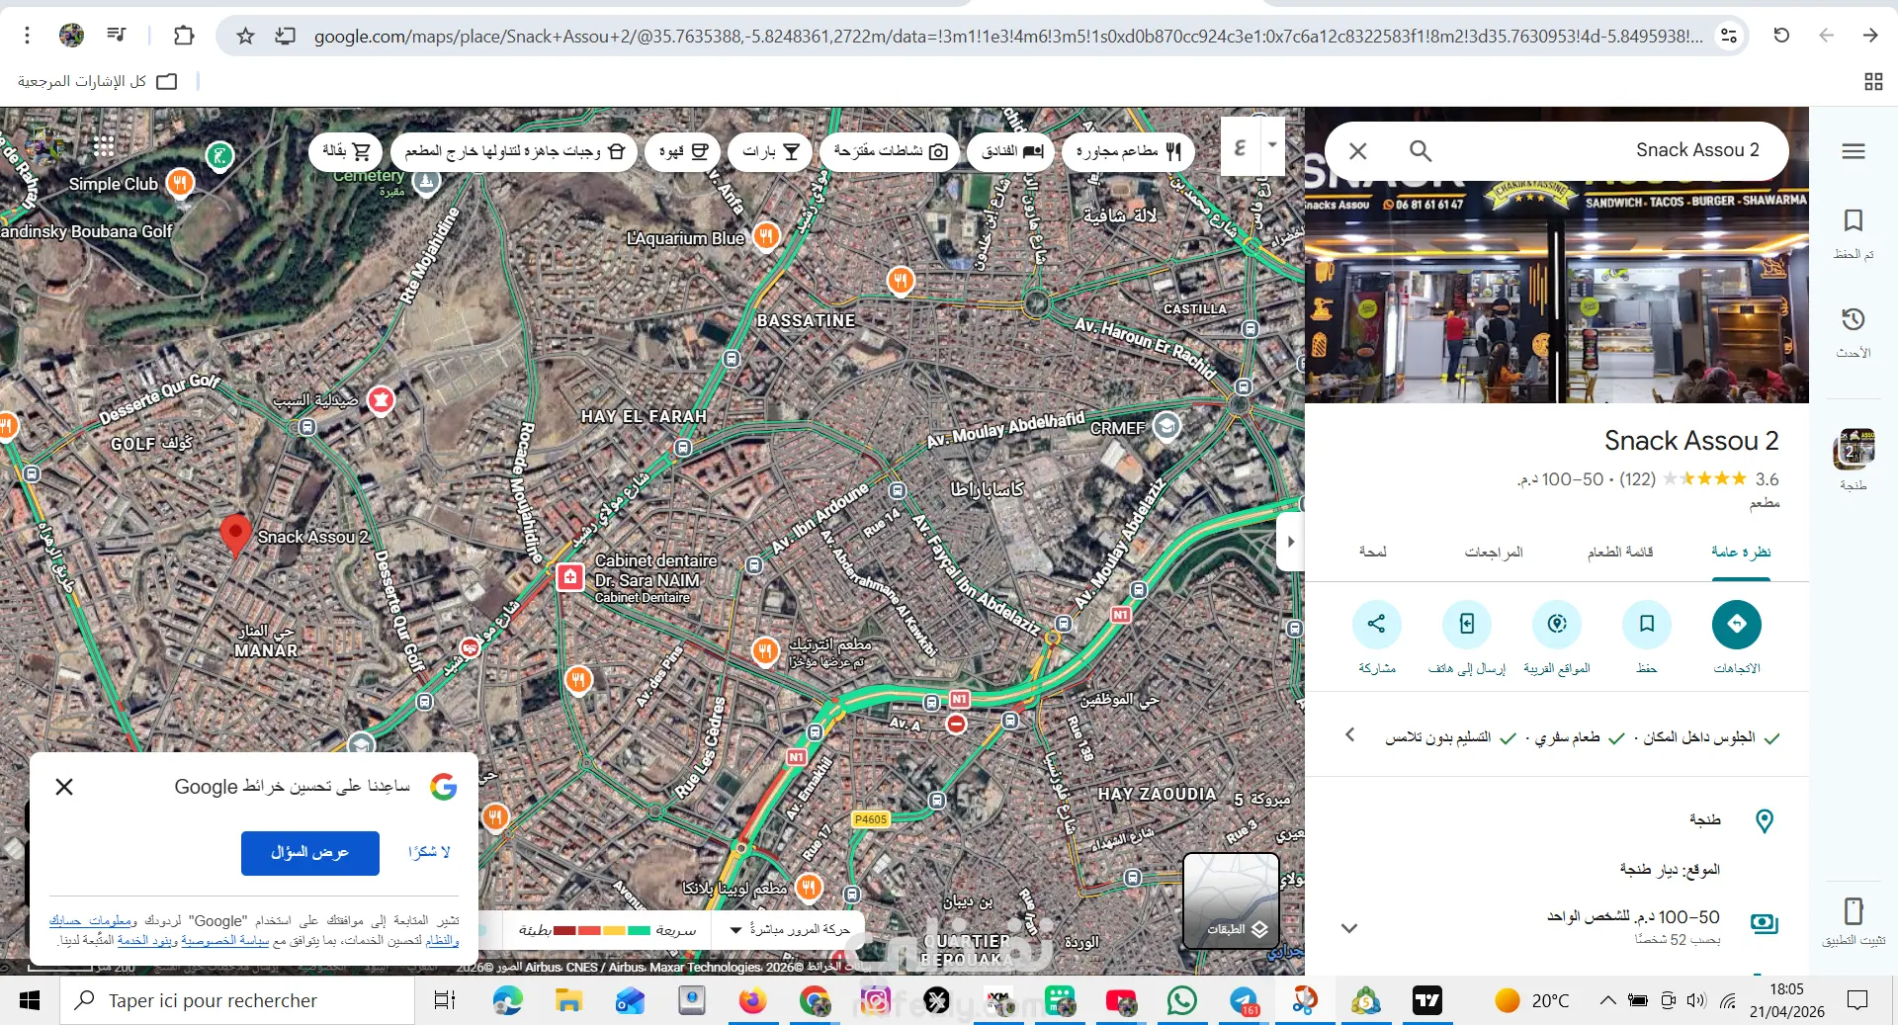Open the all bookmarks folder (كل الإشارات المرجعية)
Screen dimensions: 1898x1025
coord(97,81)
